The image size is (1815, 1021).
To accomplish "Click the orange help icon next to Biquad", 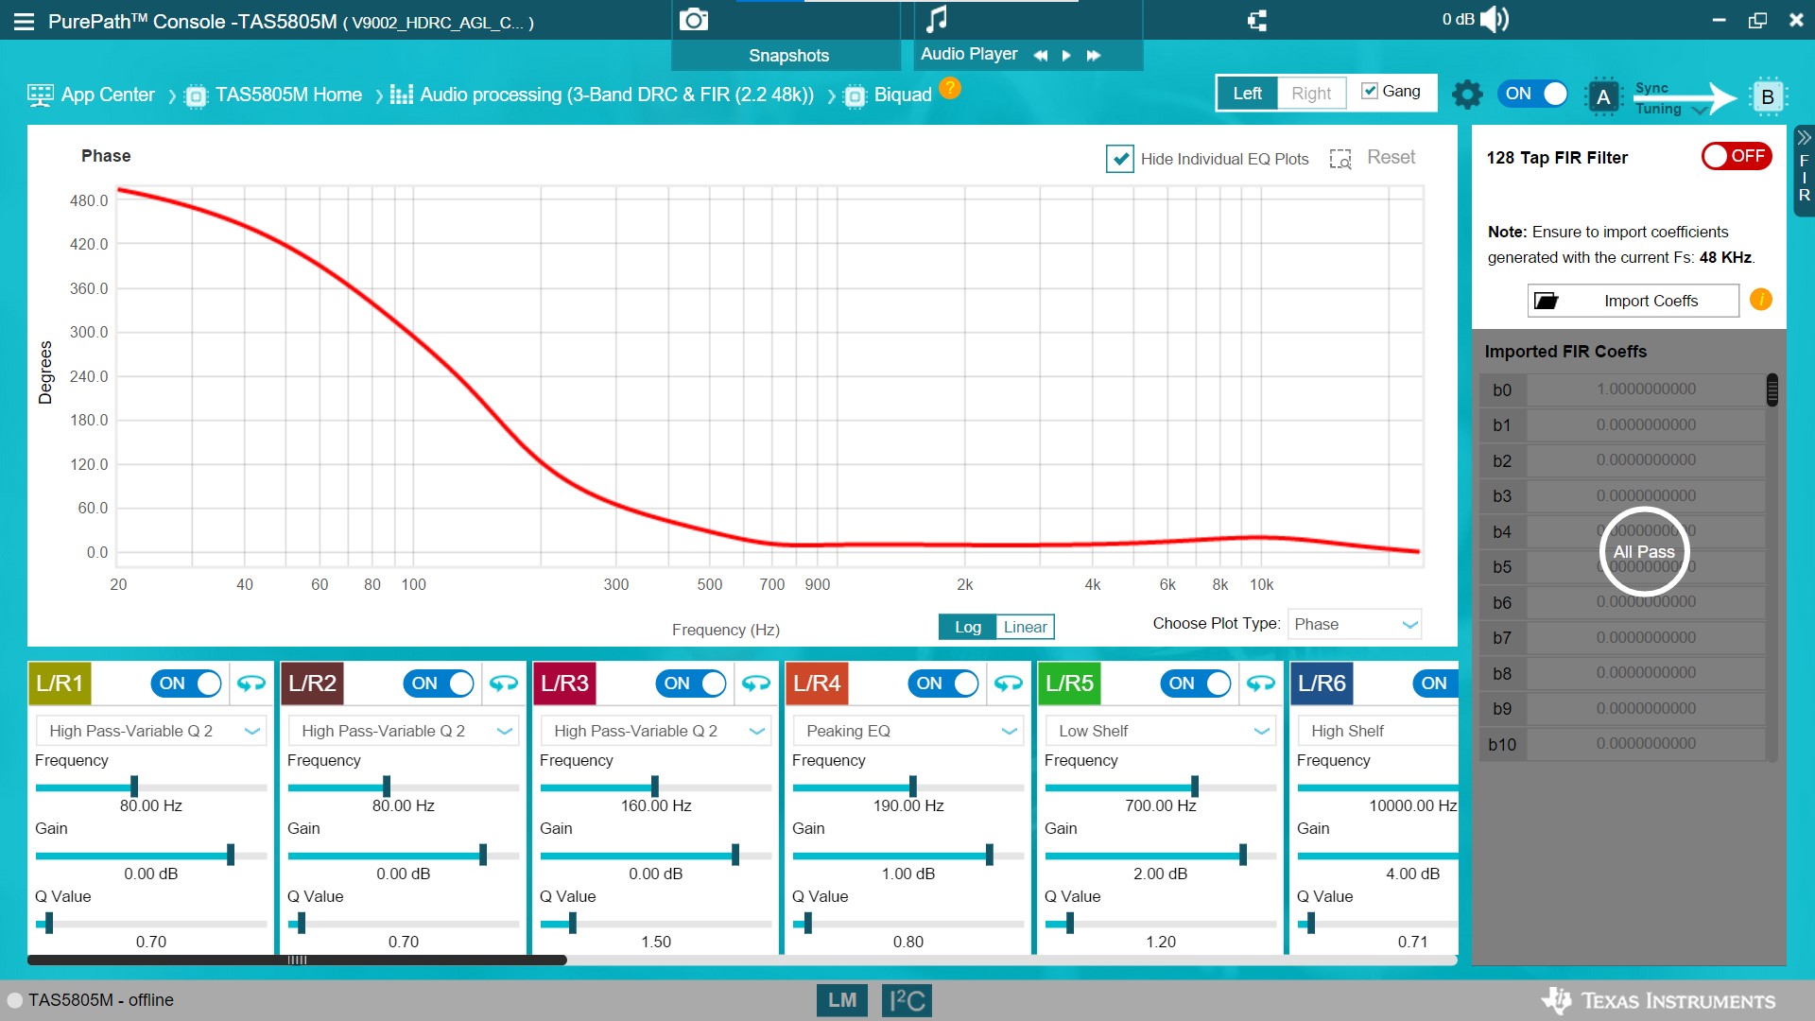I will 950,89.
